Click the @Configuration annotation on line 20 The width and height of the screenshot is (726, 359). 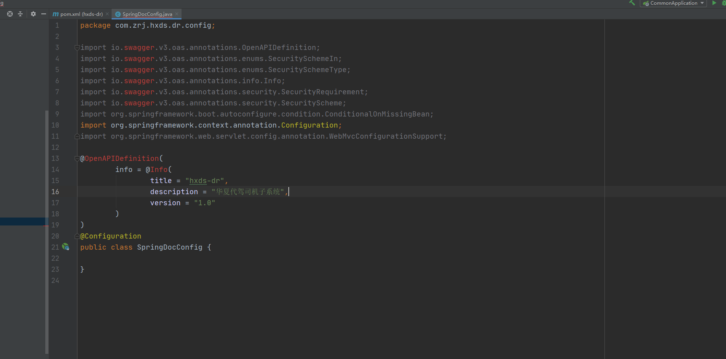coord(111,236)
